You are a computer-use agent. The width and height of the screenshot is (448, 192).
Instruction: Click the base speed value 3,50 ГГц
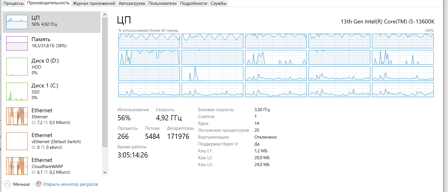(x=262, y=110)
